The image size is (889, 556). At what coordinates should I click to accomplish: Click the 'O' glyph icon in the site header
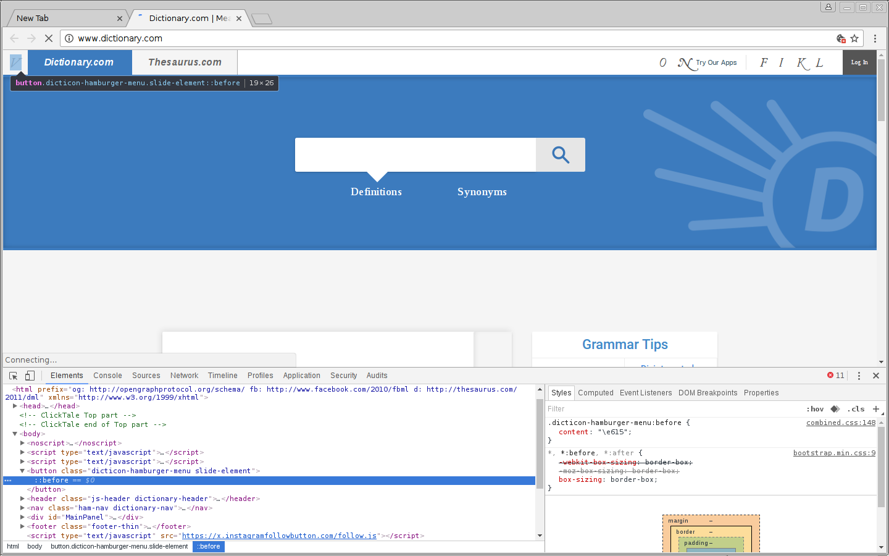pos(663,62)
